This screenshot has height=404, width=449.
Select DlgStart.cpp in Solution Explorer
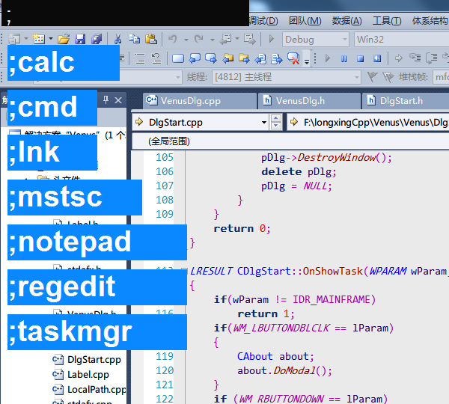coord(94,360)
